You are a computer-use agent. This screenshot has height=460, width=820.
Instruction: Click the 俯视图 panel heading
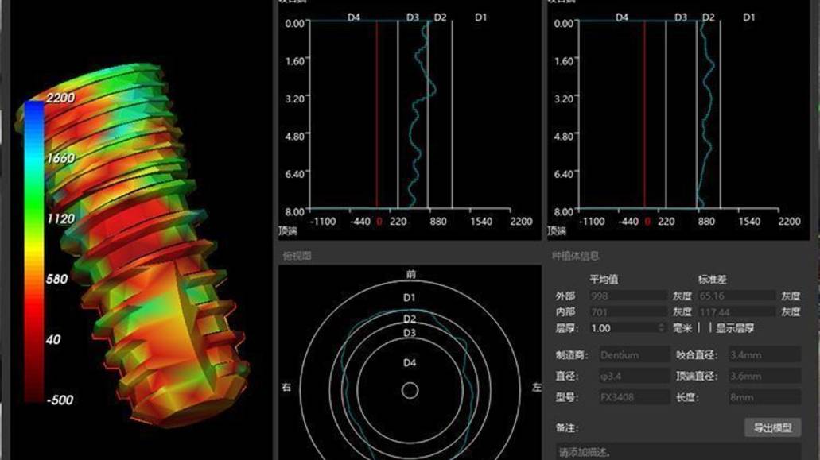click(x=297, y=256)
